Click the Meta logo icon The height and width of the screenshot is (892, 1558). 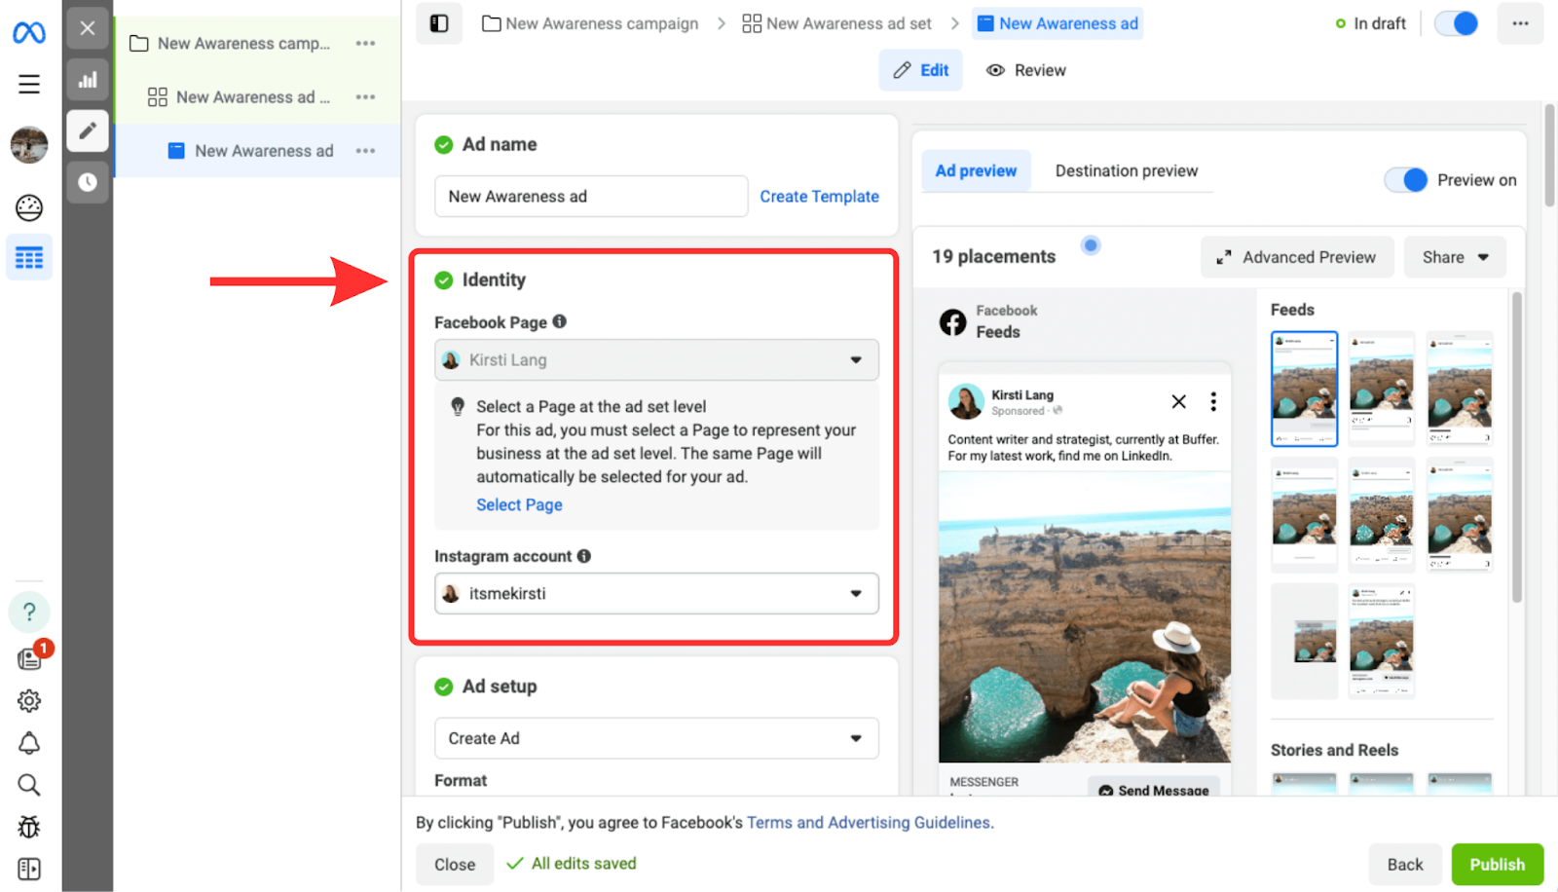[x=29, y=33]
